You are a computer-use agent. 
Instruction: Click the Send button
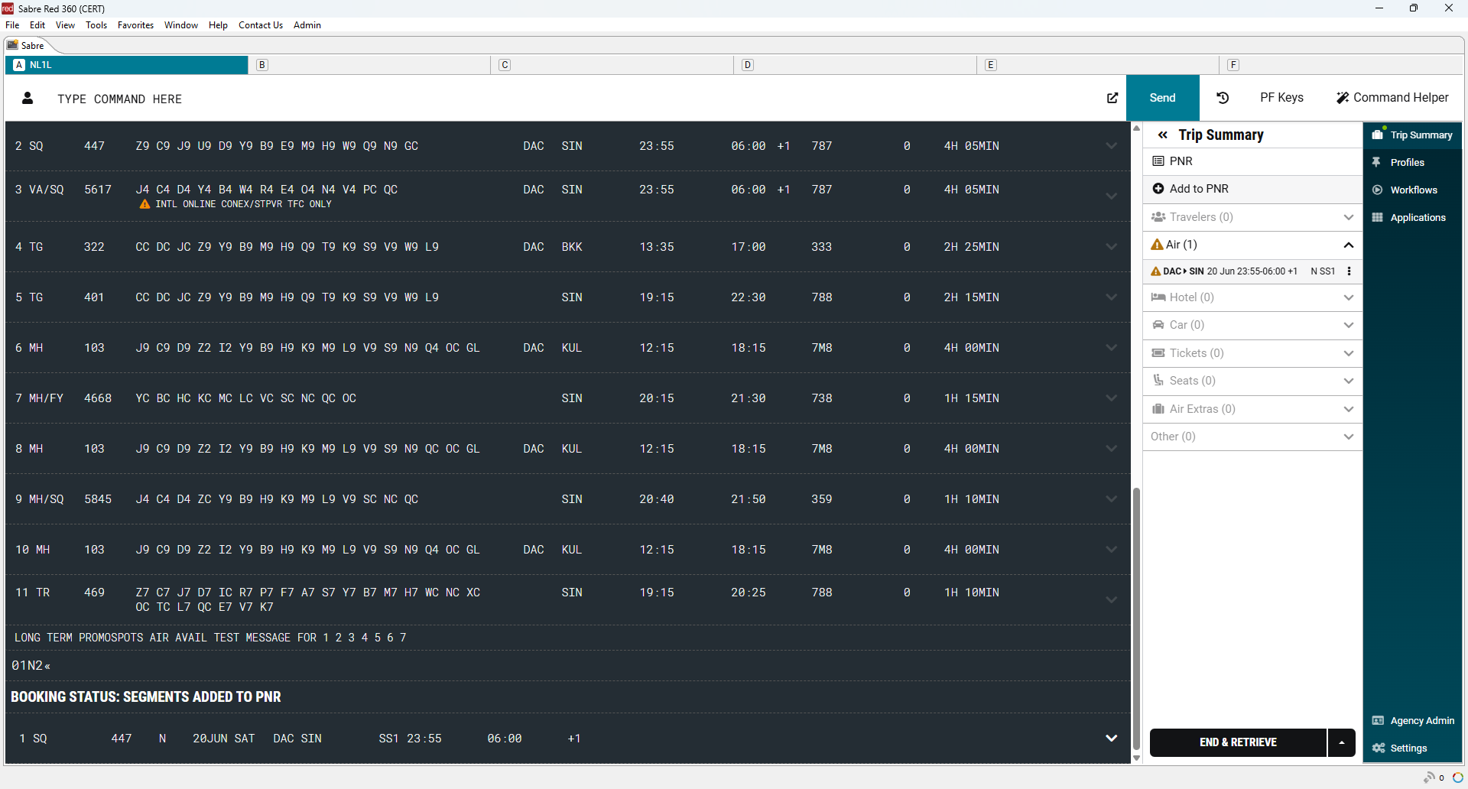pyautogui.click(x=1162, y=98)
